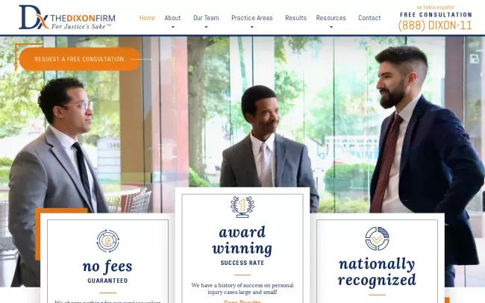
Task: Expand the Our Team dropdown arrow
Action: coord(206,27)
